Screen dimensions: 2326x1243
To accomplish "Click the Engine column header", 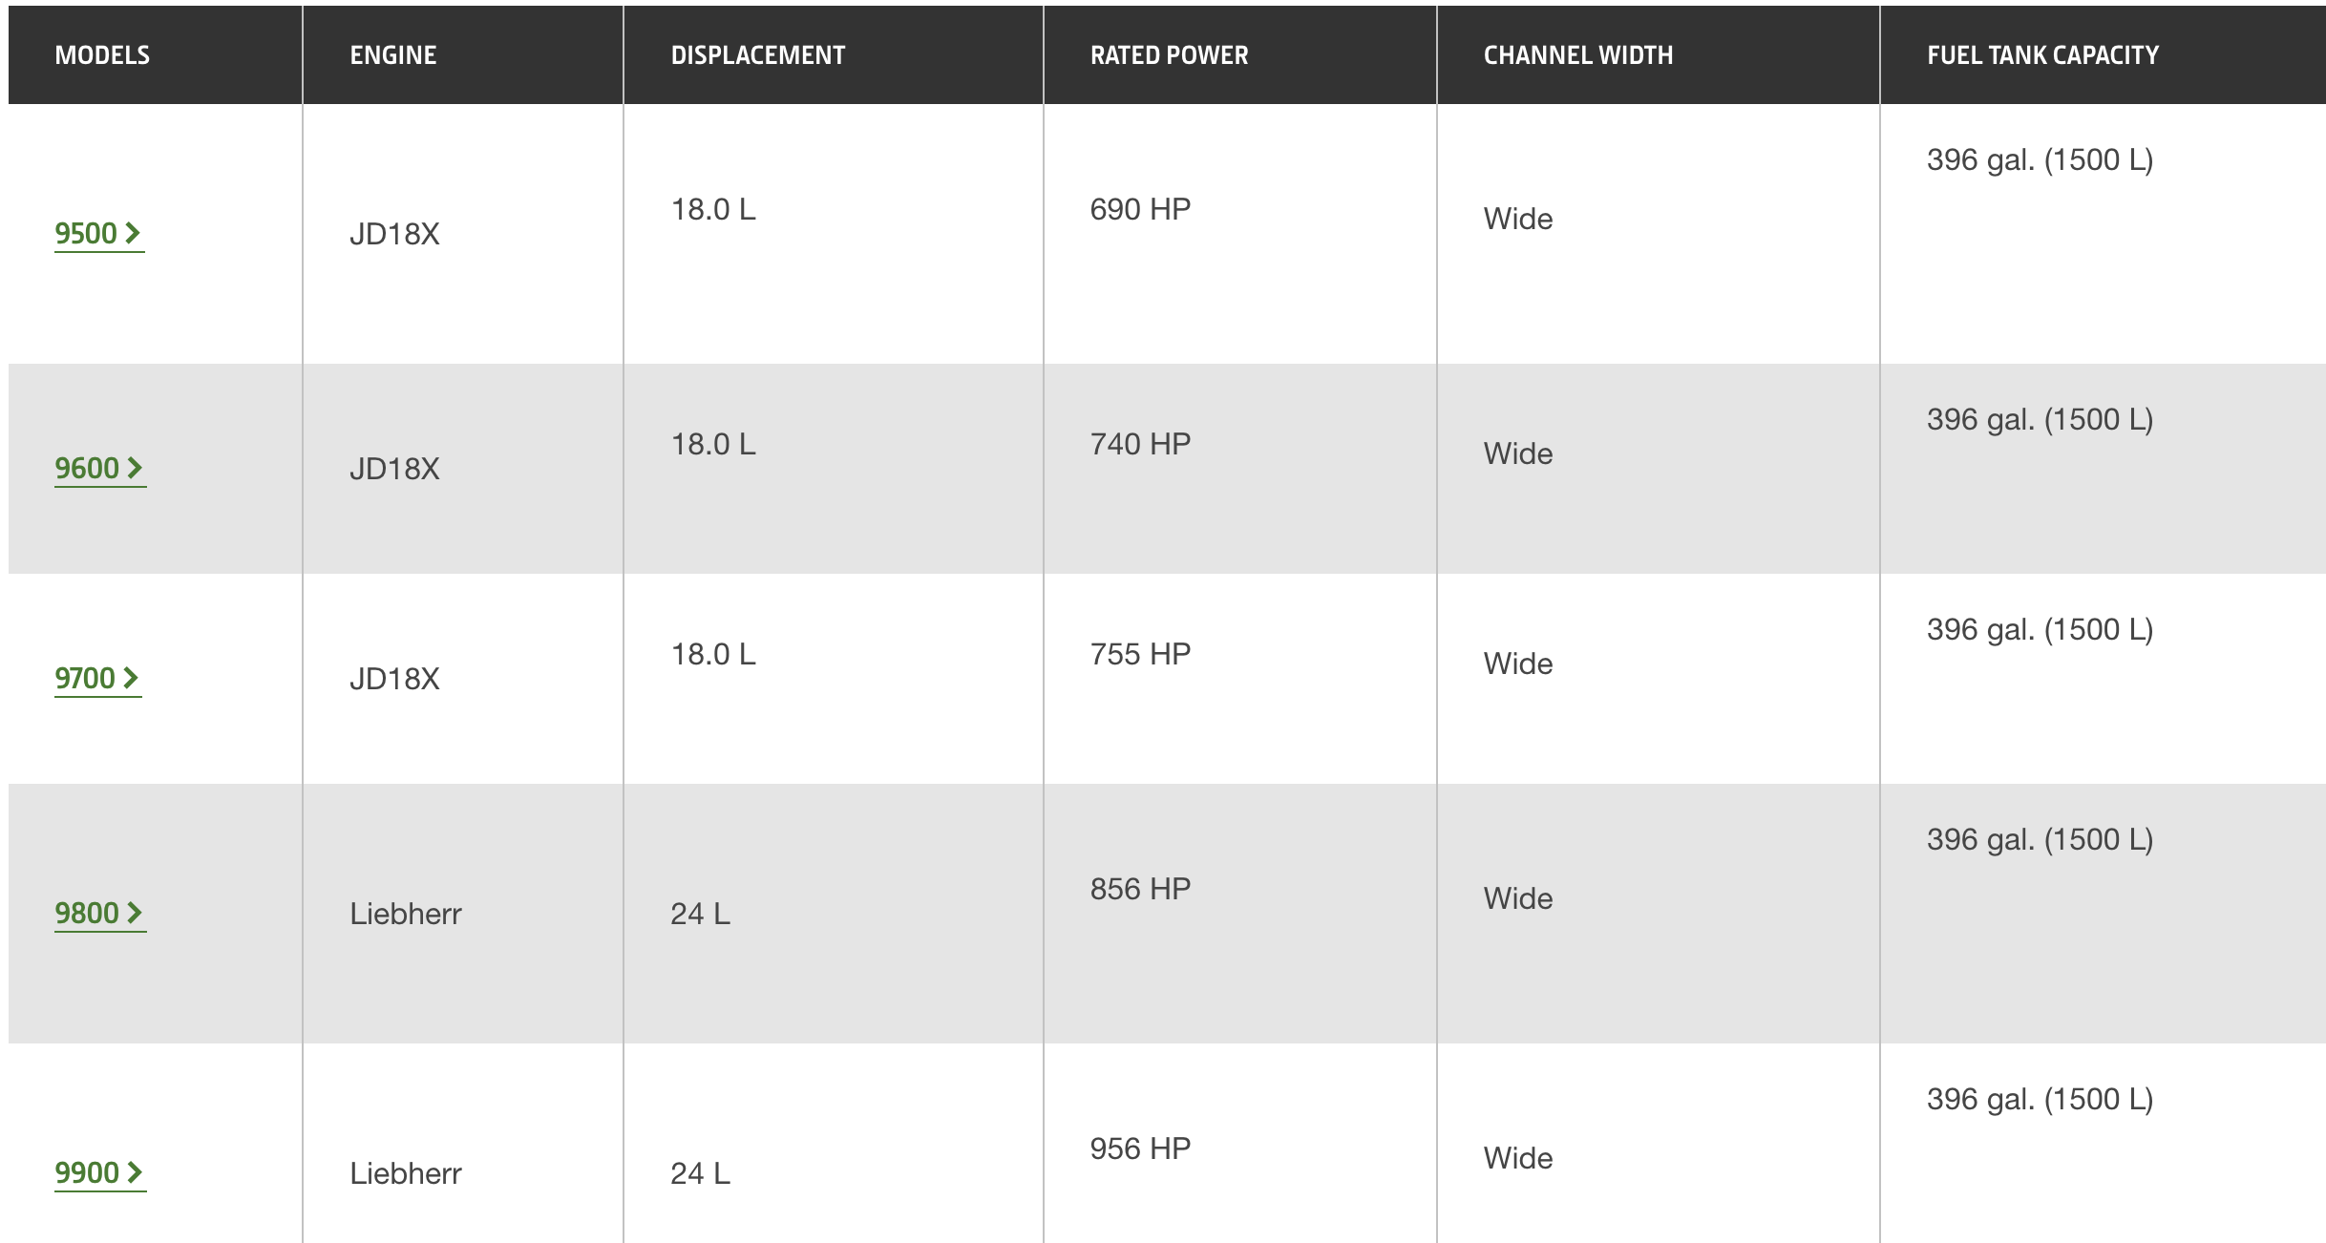I will coord(393,55).
